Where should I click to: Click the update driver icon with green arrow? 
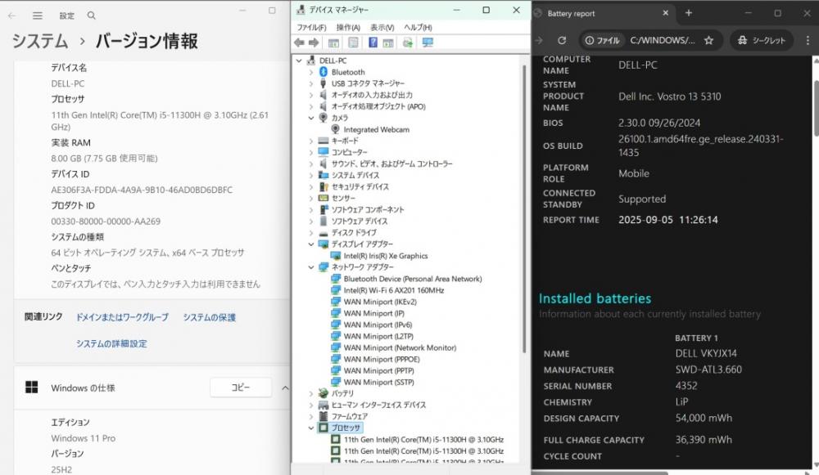point(408,43)
